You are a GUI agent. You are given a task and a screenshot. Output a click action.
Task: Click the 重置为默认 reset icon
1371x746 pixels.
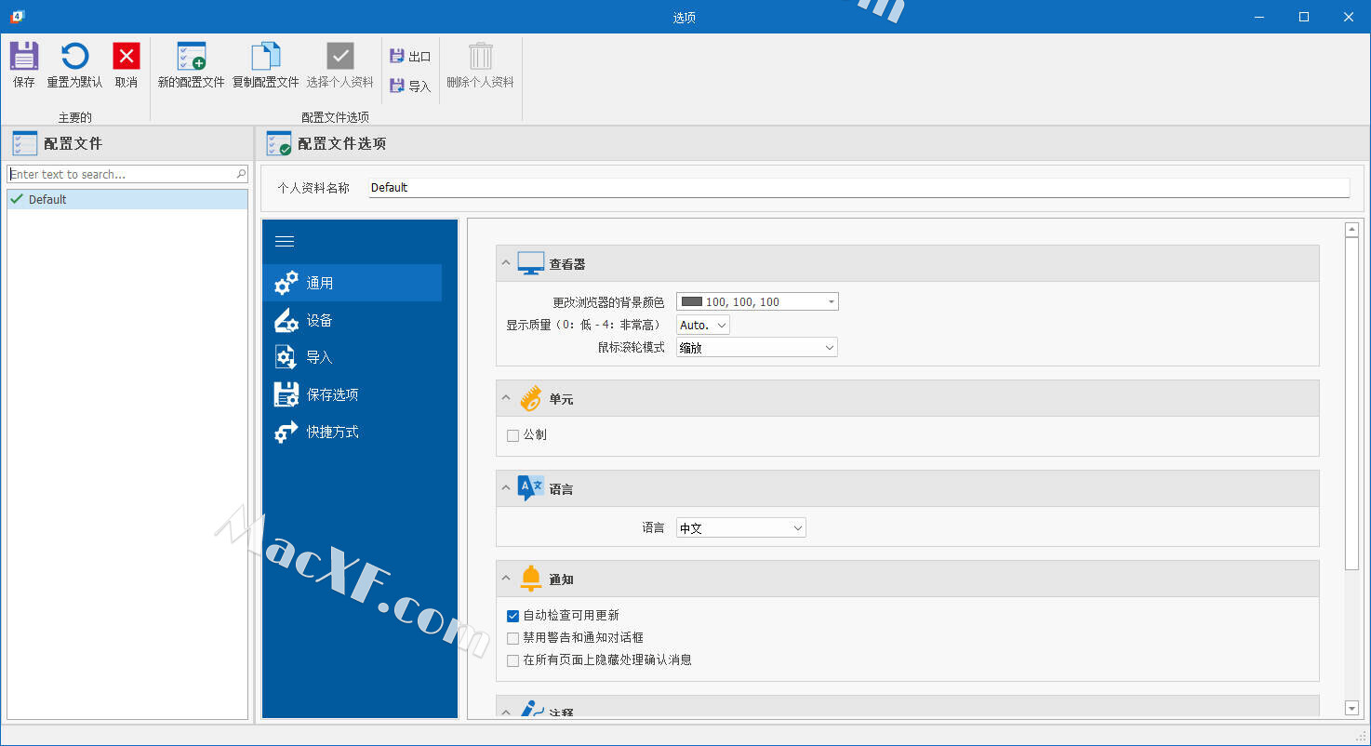(x=74, y=57)
